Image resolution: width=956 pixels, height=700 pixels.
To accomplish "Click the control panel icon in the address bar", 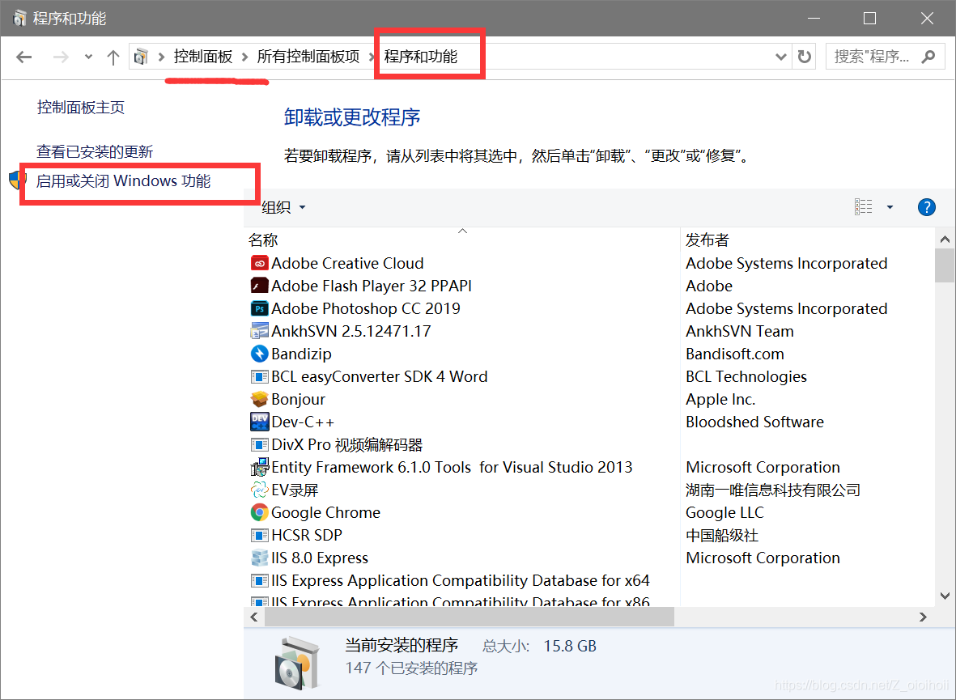I will point(141,57).
